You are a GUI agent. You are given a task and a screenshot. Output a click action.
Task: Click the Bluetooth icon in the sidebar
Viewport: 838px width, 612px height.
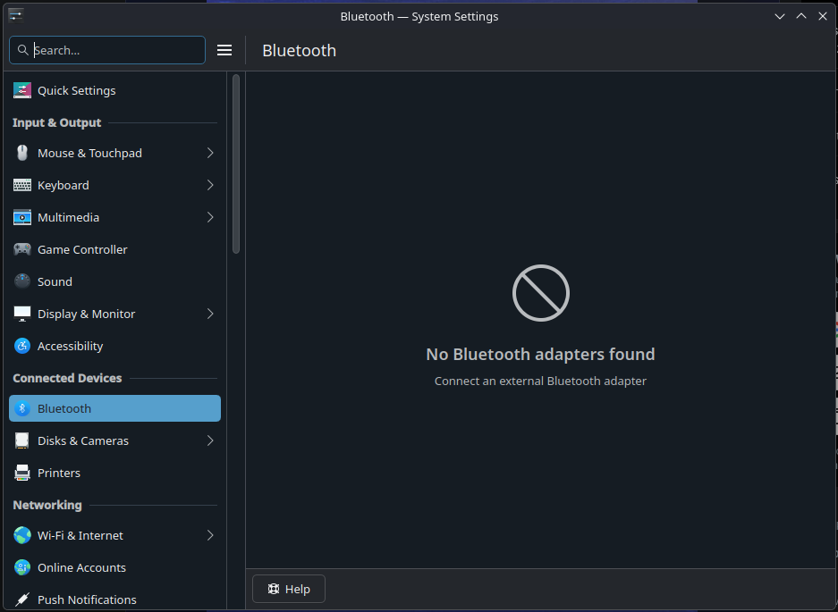22,408
